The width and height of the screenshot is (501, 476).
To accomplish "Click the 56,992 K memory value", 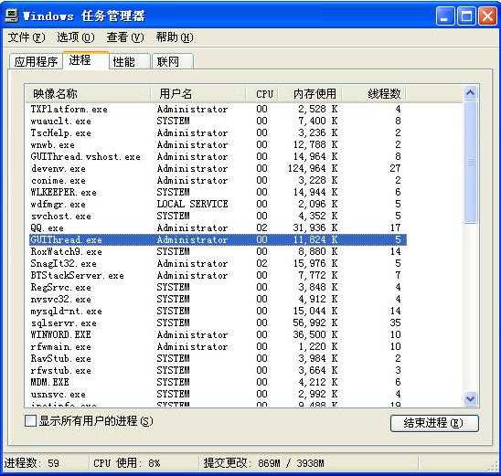I will 315,323.
